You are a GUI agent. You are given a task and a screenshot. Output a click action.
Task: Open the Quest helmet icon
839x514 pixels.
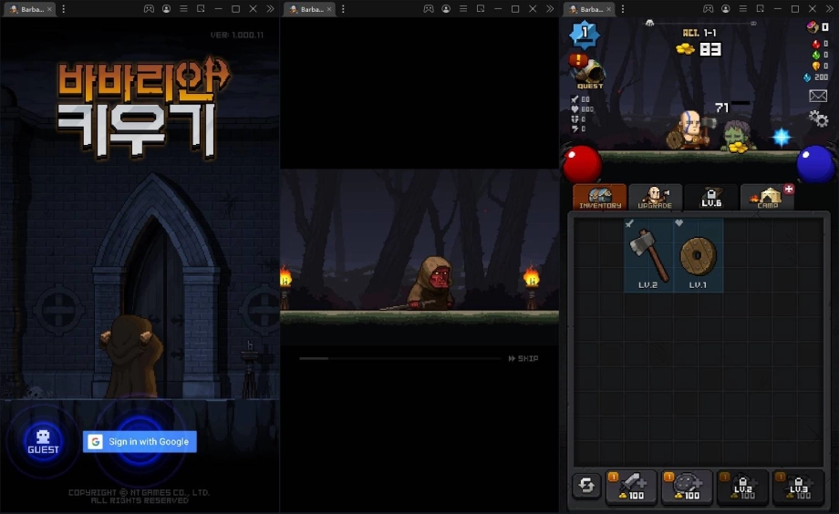[x=588, y=72]
